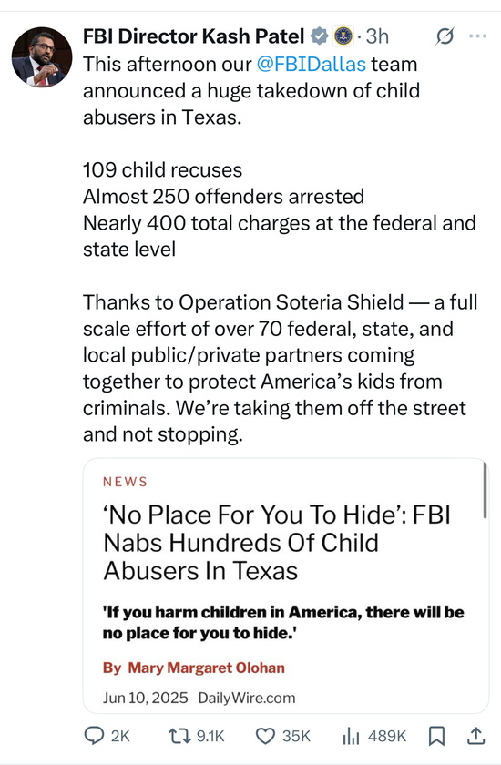Open Kash Patel's profile picture

(42, 57)
